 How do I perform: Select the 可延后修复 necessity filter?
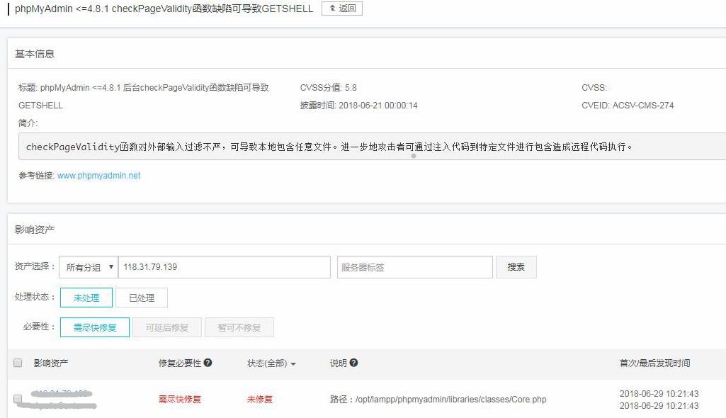click(x=167, y=327)
